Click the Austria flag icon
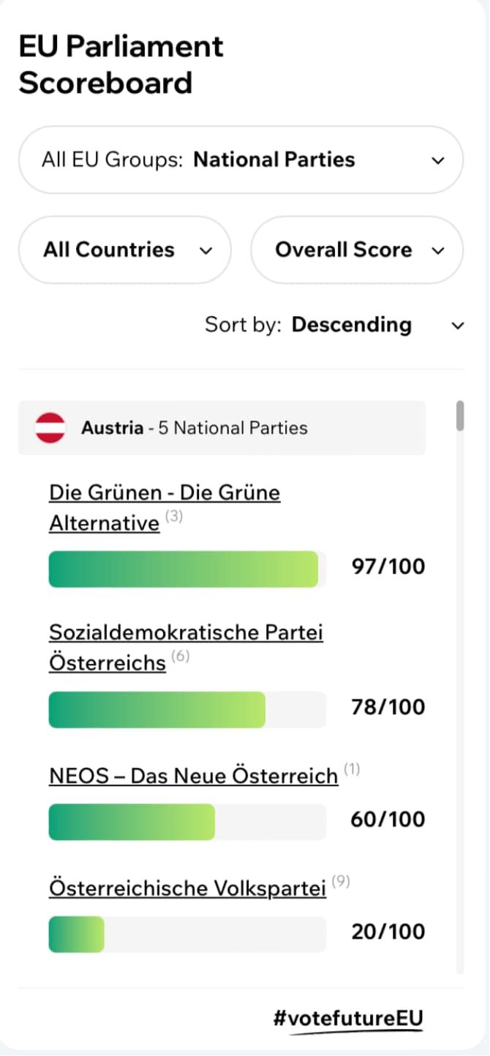490x1056 pixels. tap(50, 428)
